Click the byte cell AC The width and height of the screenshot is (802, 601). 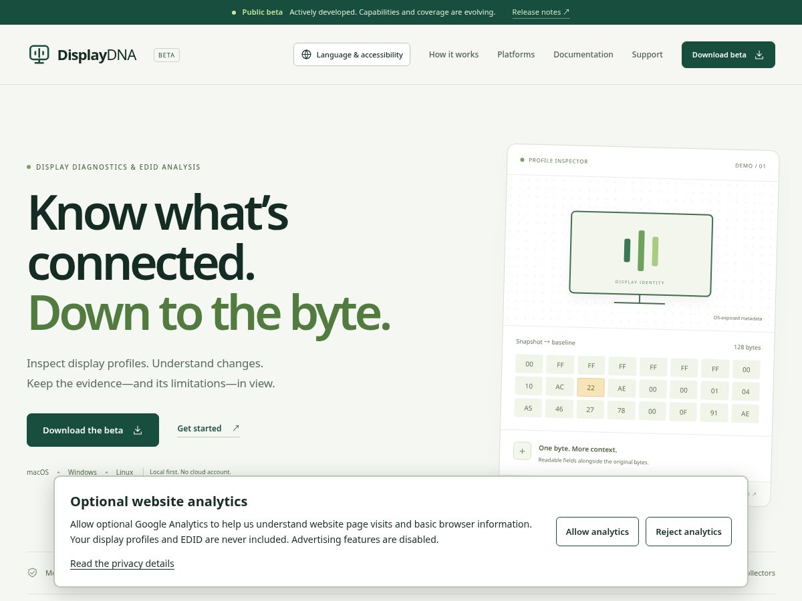559,387
